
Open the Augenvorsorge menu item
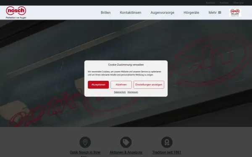[162, 13]
